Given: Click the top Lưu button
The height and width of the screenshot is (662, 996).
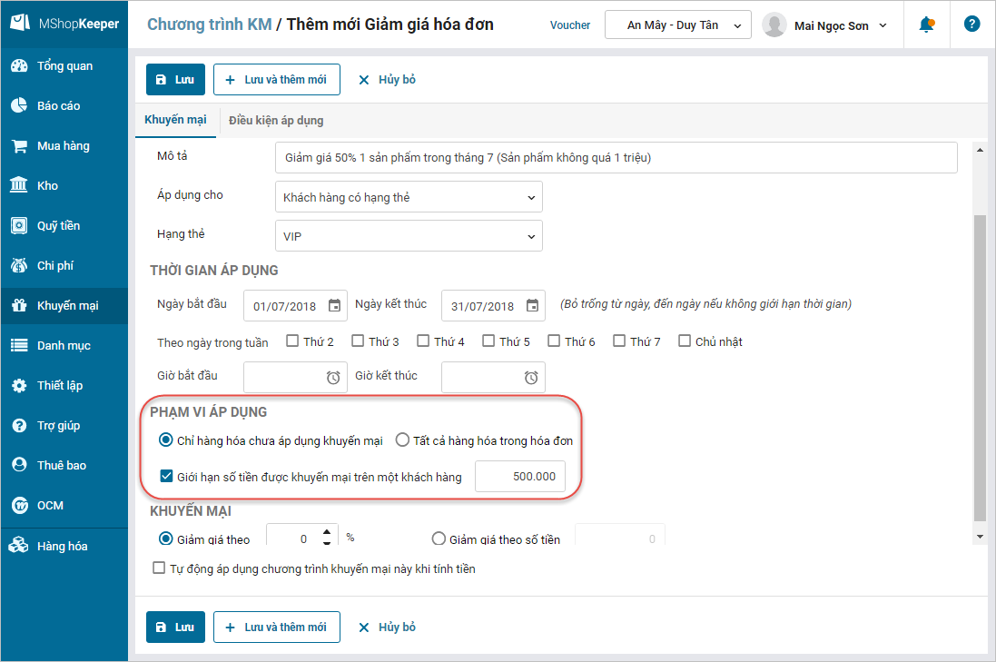Looking at the screenshot, I should [x=175, y=80].
